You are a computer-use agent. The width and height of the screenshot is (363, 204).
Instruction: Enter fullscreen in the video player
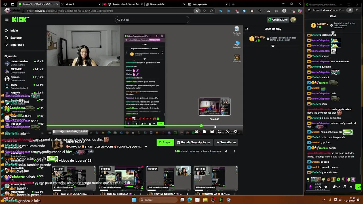point(220,131)
